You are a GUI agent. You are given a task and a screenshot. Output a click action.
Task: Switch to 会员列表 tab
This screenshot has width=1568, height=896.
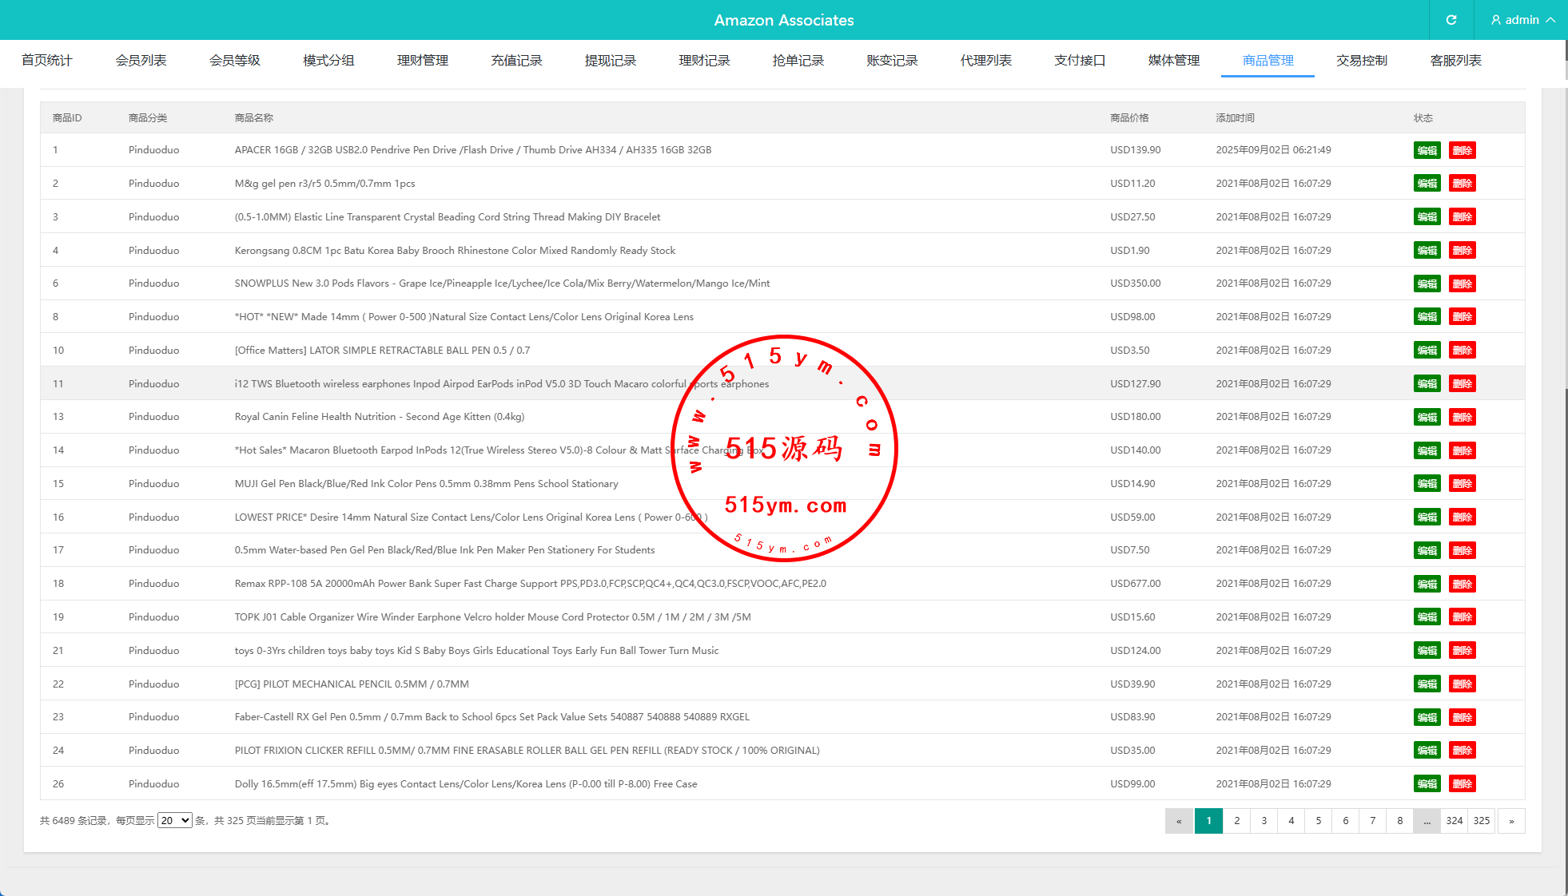141,61
